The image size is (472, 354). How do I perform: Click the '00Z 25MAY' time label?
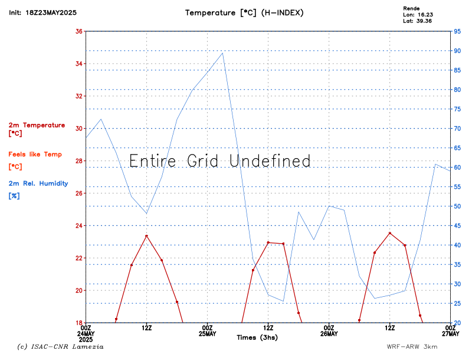pos(208,330)
